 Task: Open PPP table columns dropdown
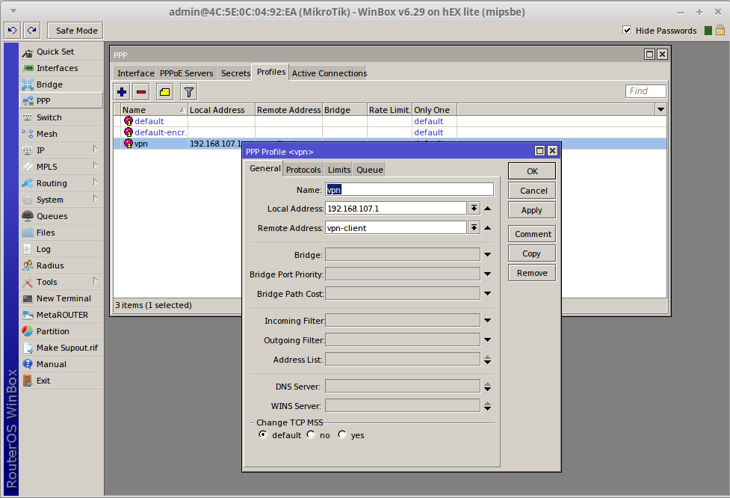click(661, 110)
